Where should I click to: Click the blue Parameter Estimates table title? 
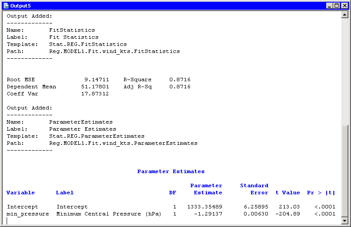pos(171,171)
